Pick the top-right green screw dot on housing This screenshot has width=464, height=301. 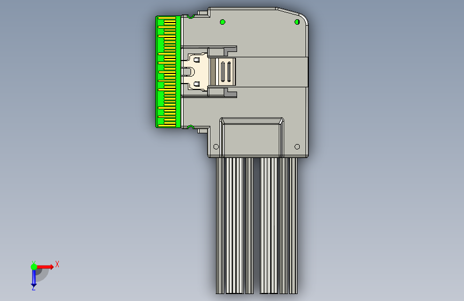tap(297, 22)
